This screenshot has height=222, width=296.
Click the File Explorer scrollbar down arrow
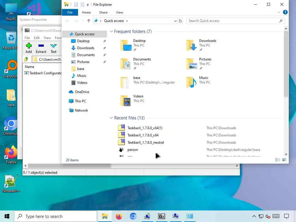tap(286, 154)
